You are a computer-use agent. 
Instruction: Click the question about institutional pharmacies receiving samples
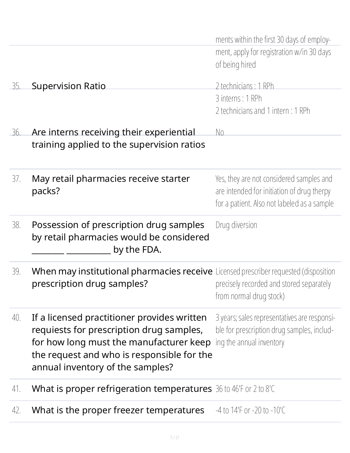(122, 277)
